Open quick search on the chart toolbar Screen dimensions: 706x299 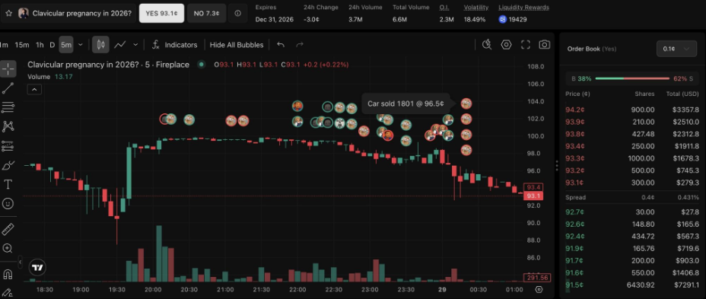tap(487, 45)
